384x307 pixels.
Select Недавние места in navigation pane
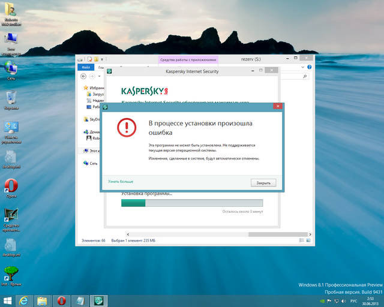95,100
